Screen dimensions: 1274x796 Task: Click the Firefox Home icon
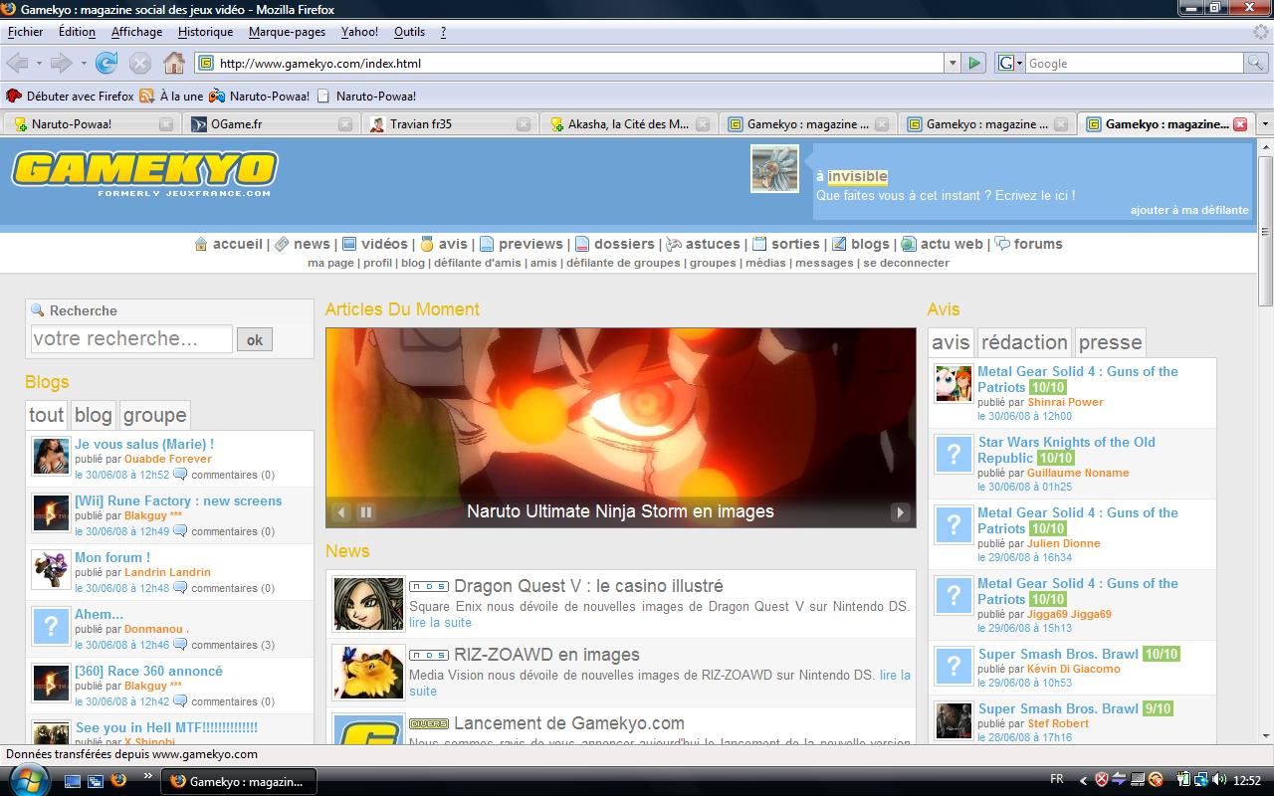(x=174, y=63)
